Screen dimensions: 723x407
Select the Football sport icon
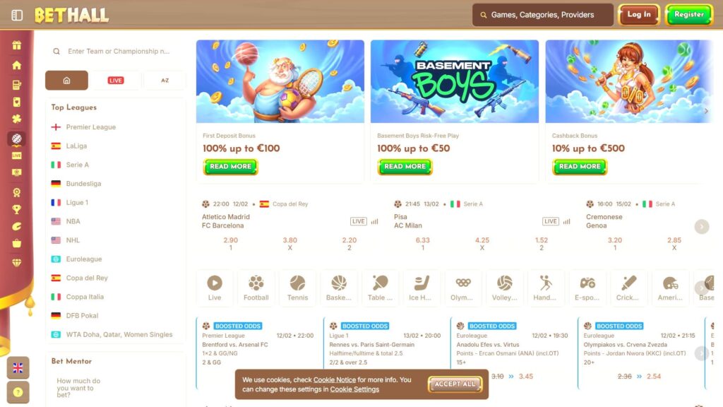point(256,288)
